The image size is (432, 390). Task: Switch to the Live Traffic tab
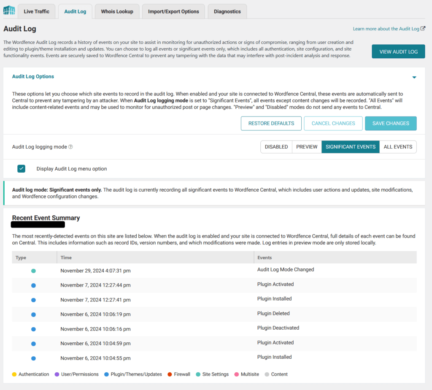pyautogui.click(x=36, y=11)
